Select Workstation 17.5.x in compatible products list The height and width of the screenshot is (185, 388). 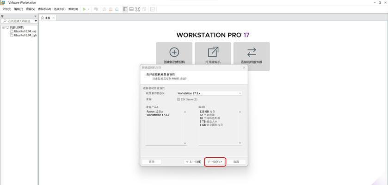[x=158, y=115]
